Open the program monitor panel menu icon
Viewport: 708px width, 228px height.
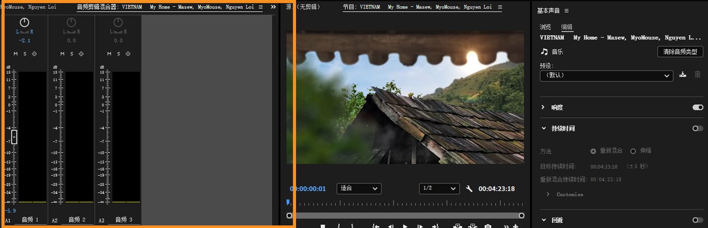tap(499, 7)
